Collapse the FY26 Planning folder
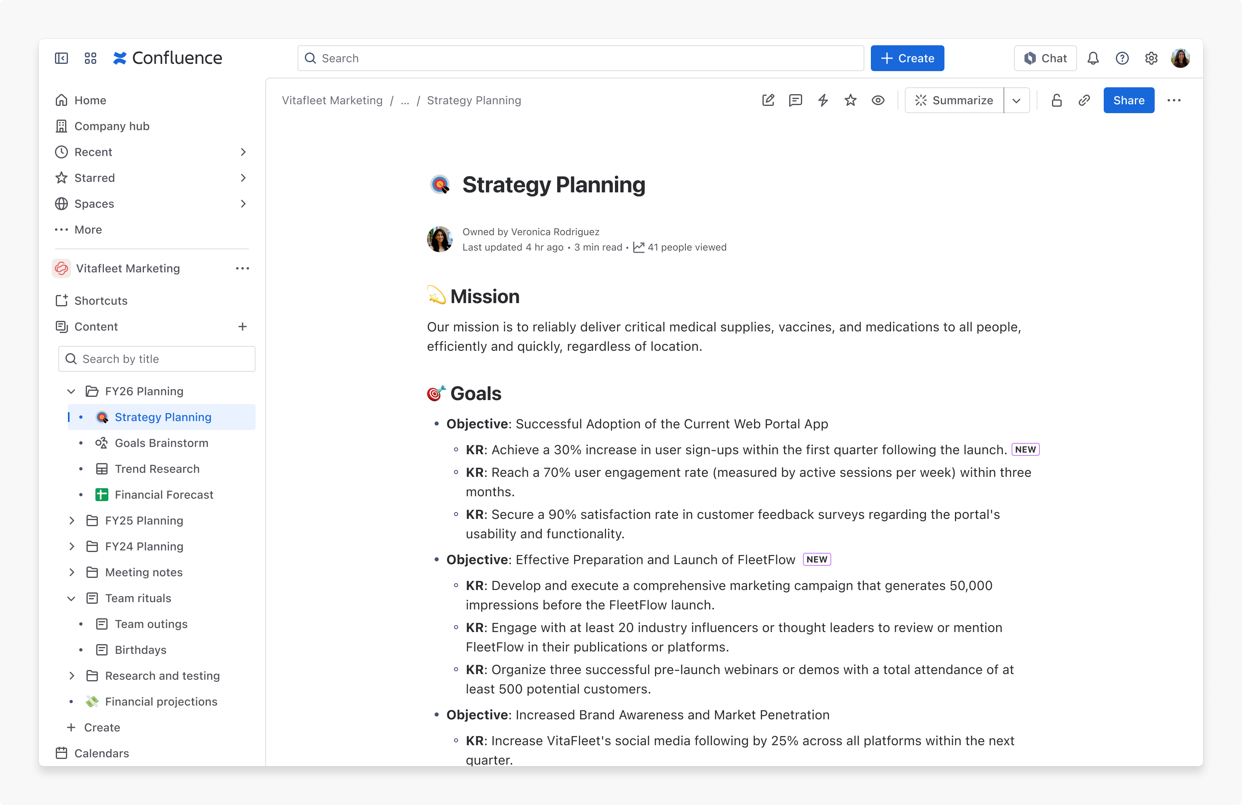Screen dimensions: 1242x805 [x=72, y=391]
